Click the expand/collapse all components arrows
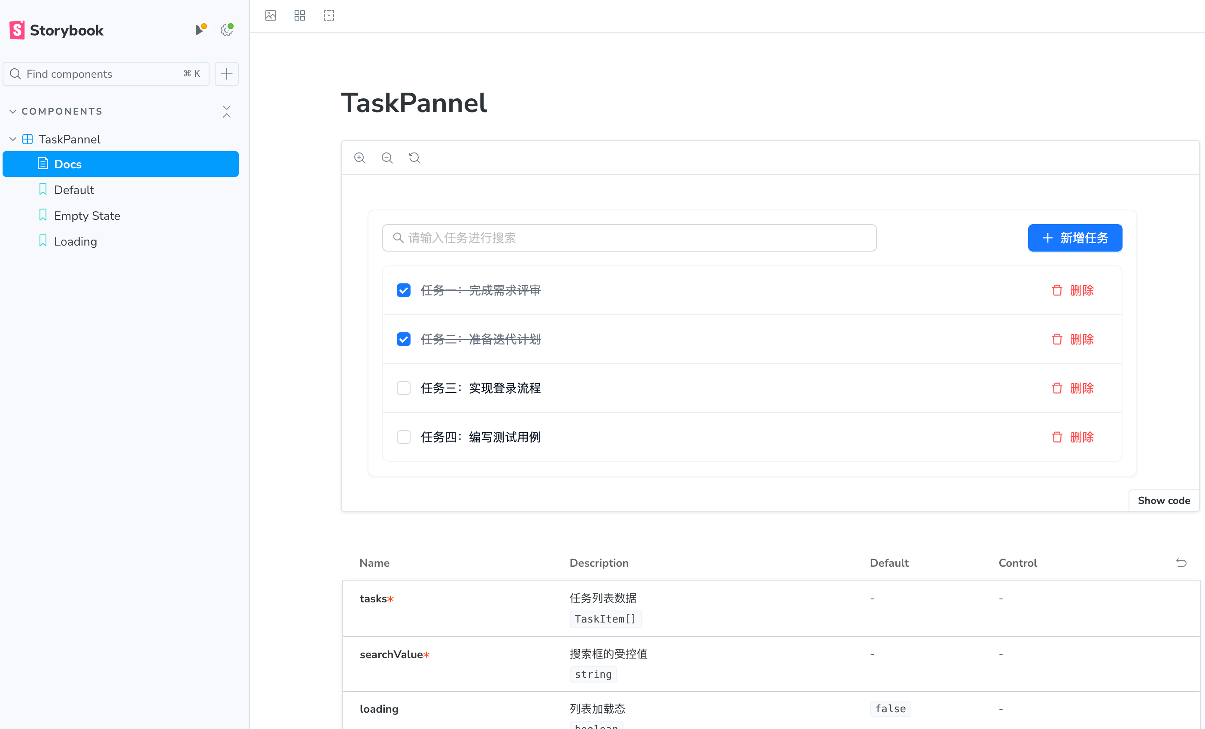This screenshot has width=1205, height=729. (226, 112)
